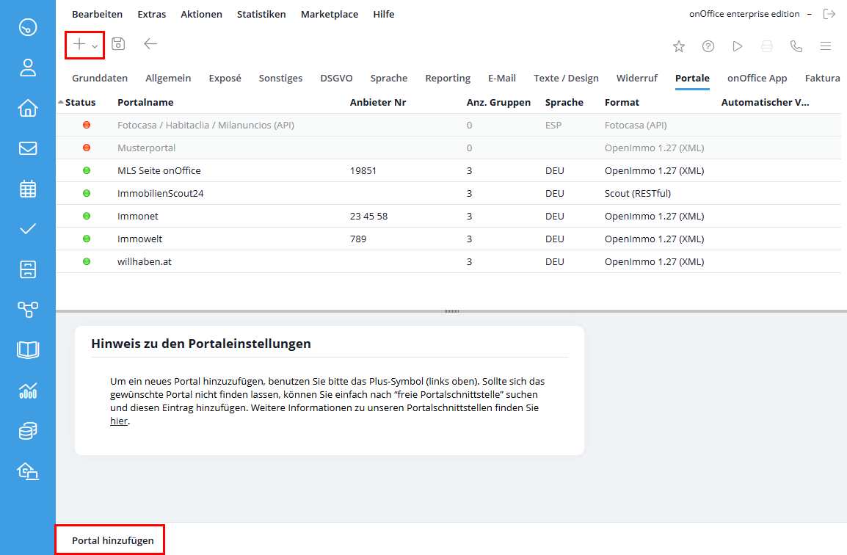Open the Extras menu
Screen dimensions: 847x555
(x=152, y=15)
